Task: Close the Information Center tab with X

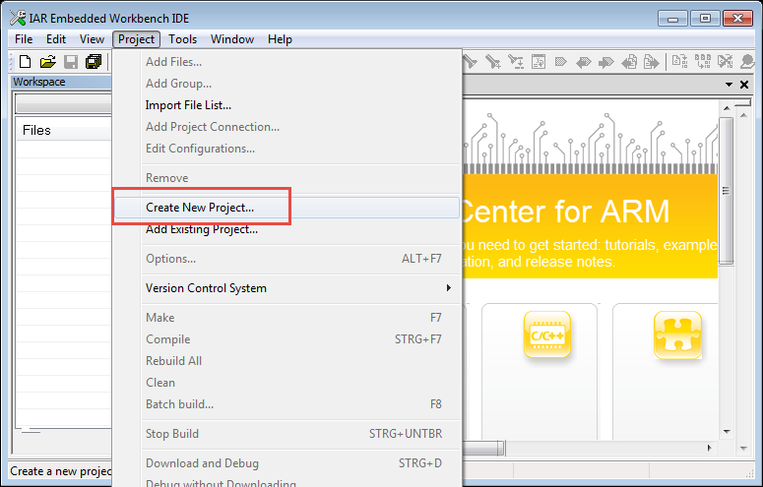Action: coord(745,85)
